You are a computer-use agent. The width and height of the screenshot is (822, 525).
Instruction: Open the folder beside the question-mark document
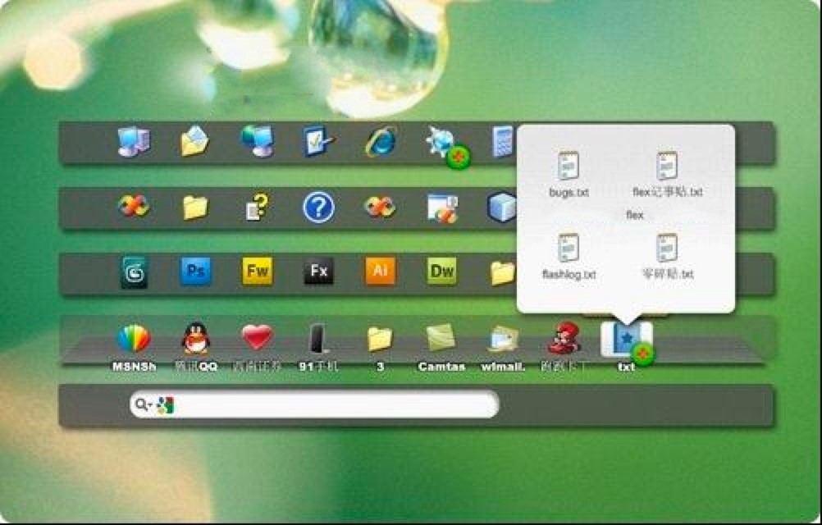(195, 208)
